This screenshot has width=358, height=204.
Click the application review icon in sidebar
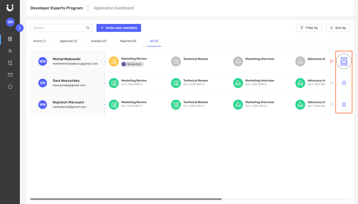pos(10,39)
